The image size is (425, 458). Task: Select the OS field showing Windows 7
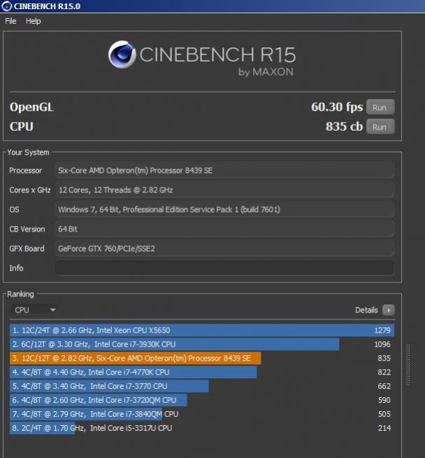pos(224,210)
